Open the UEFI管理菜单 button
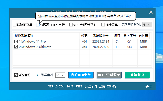163x101 pixels. pyautogui.click(x=109, y=75)
